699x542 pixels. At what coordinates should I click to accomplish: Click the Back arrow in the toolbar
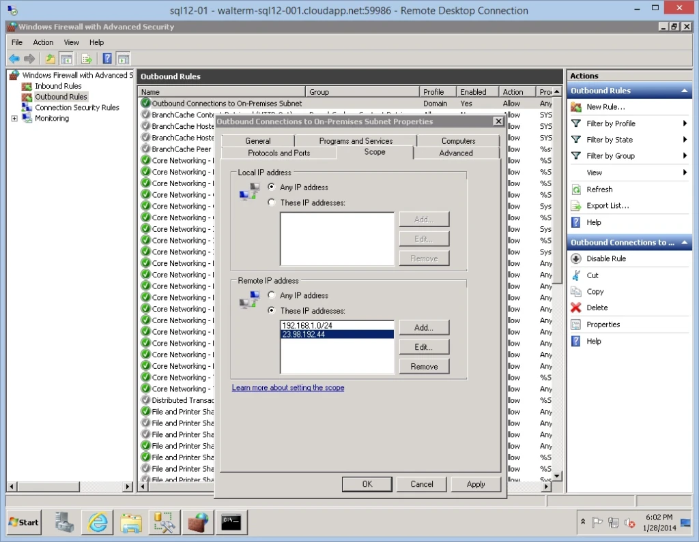[14, 59]
